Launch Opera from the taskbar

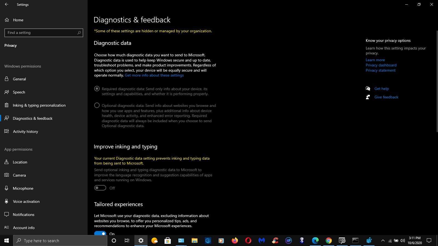(x=248, y=241)
